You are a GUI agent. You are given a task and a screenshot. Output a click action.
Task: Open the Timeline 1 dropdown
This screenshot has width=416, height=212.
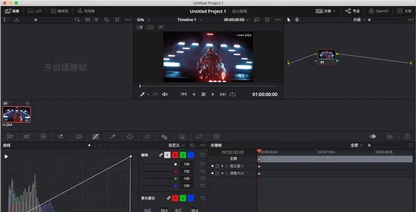pyautogui.click(x=189, y=20)
